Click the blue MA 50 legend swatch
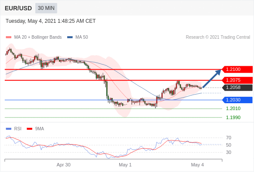 tap(70, 37)
